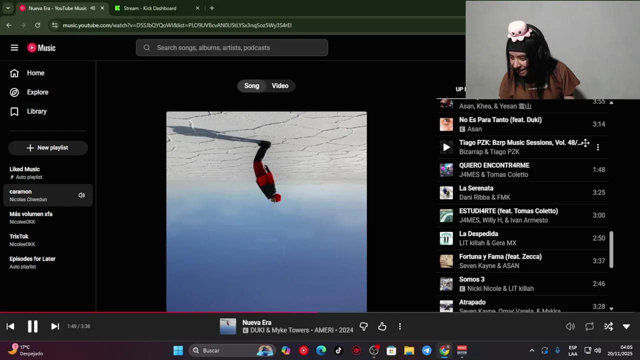Go back in browser

click(x=8, y=25)
